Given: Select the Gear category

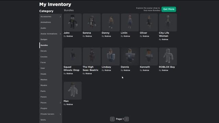Looking at the screenshot, I should tap(51, 68).
